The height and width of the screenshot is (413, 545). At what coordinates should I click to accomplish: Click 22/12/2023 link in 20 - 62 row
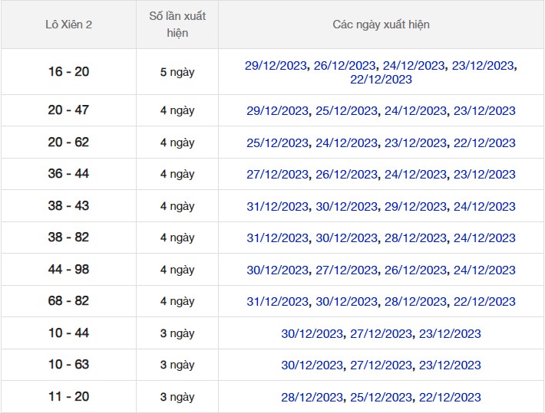tap(484, 143)
